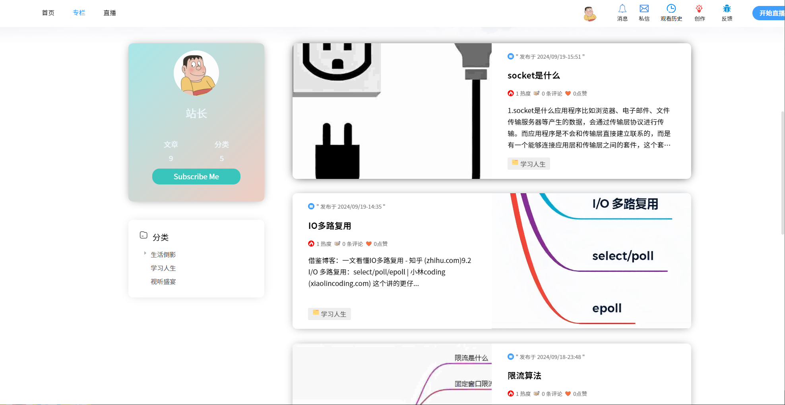Click folder icon in IO多路复用 学习人生 tag
The width and height of the screenshot is (785, 405).
pyautogui.click(x=316, y=313)
